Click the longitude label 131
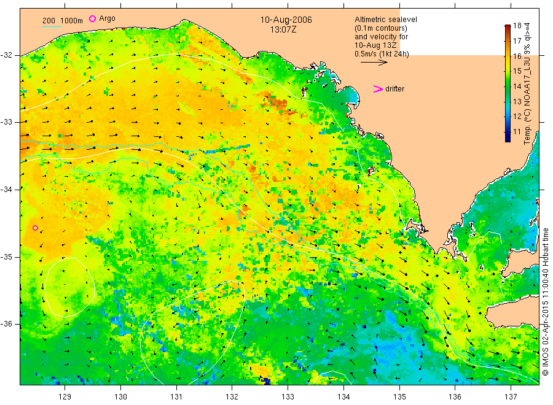 pos(176,397)
